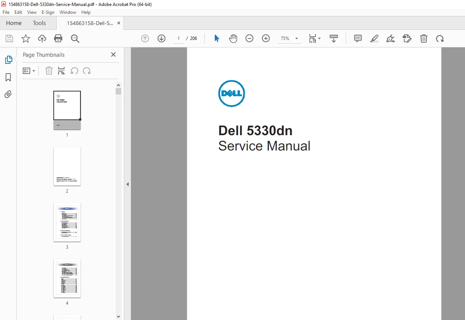Viewport: 465px width, 320px height.
Task: Click the "Page Thumbnails" panel heading
Action: point(44,55)
